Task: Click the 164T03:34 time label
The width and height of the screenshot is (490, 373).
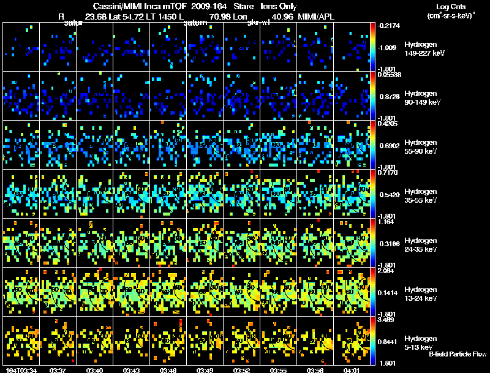Action: coord(21,371)
